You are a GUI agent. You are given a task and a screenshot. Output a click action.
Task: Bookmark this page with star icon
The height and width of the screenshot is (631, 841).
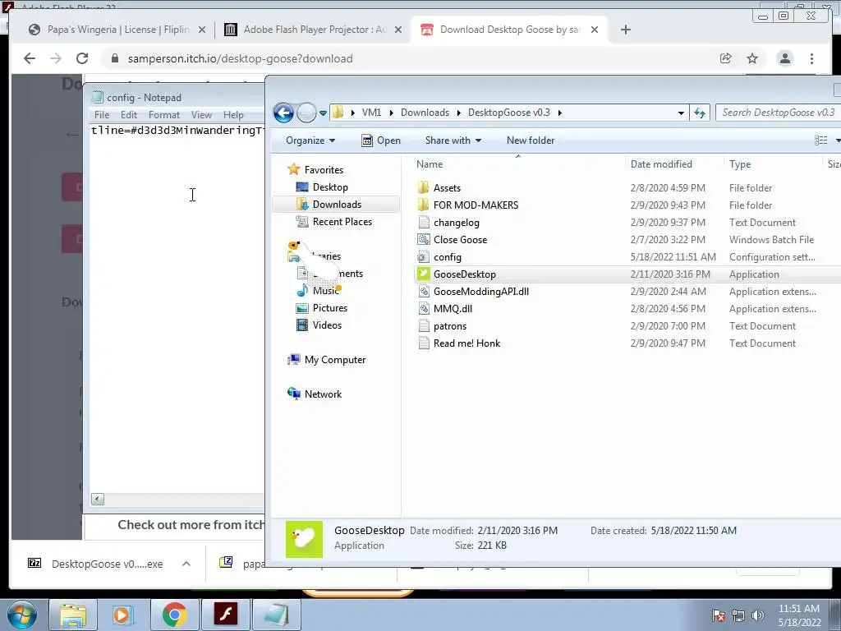[x=752, y=58]
